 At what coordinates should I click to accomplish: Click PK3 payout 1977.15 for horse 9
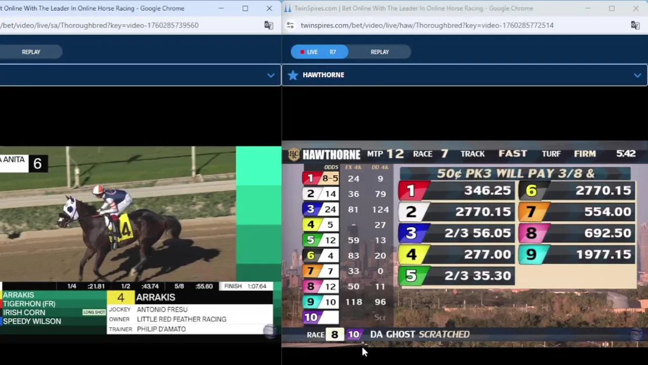[603, 254]
